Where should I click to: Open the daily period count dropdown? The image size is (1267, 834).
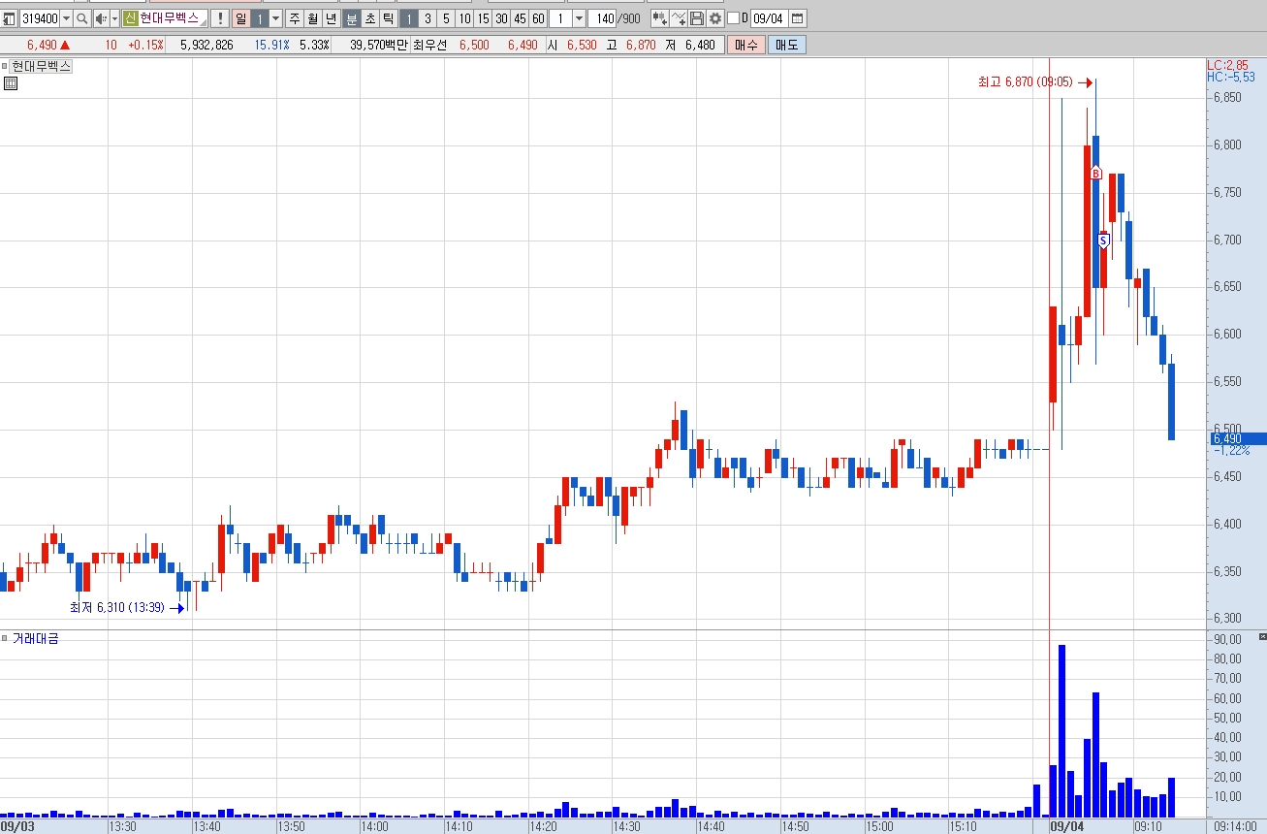pyautogui.click(x=275, y=18)
